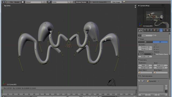
Task: Click the Default screen layout field
Action: [x=33, y=2]
